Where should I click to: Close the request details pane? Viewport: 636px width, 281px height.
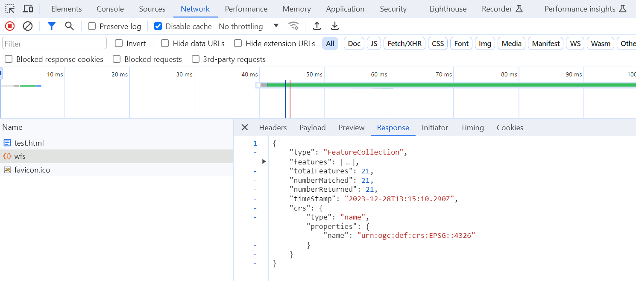point(245,127)
